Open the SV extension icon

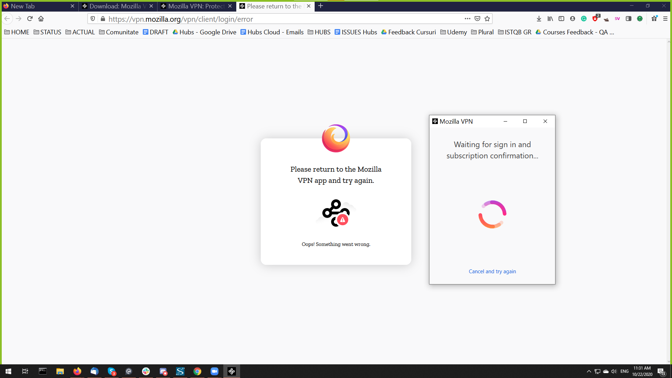(617, 19)
